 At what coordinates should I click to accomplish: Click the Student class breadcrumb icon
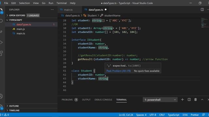[85, 16]
